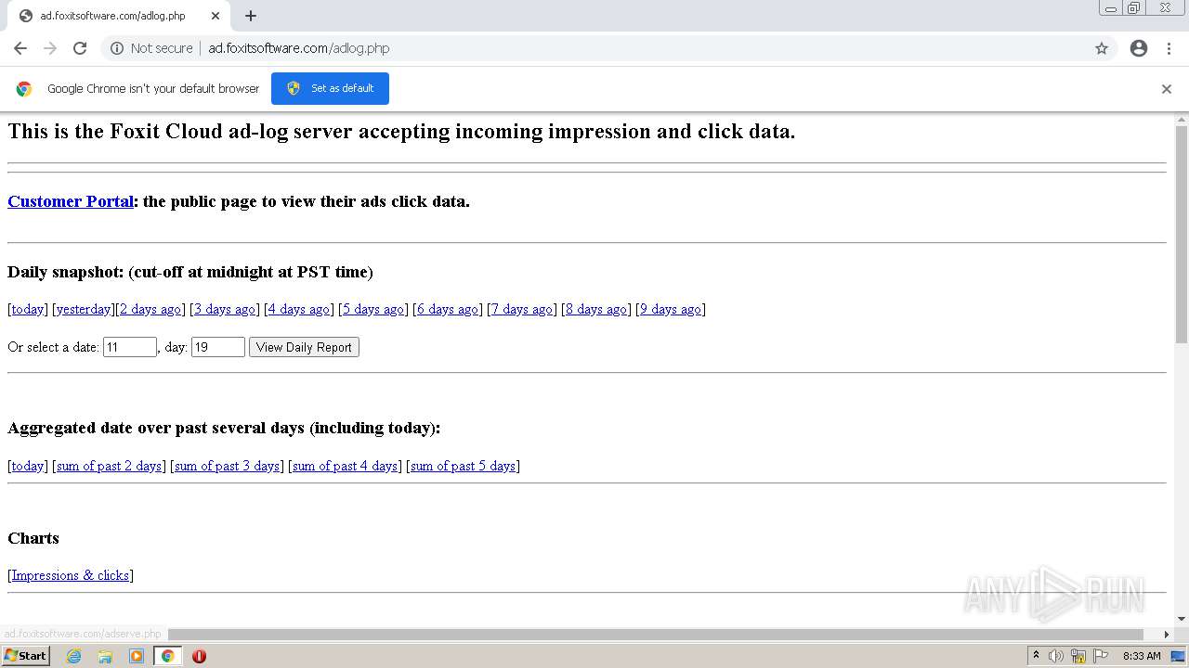1189x668 pixels.
Task: Reload the current page
Action: click(80, 48)
